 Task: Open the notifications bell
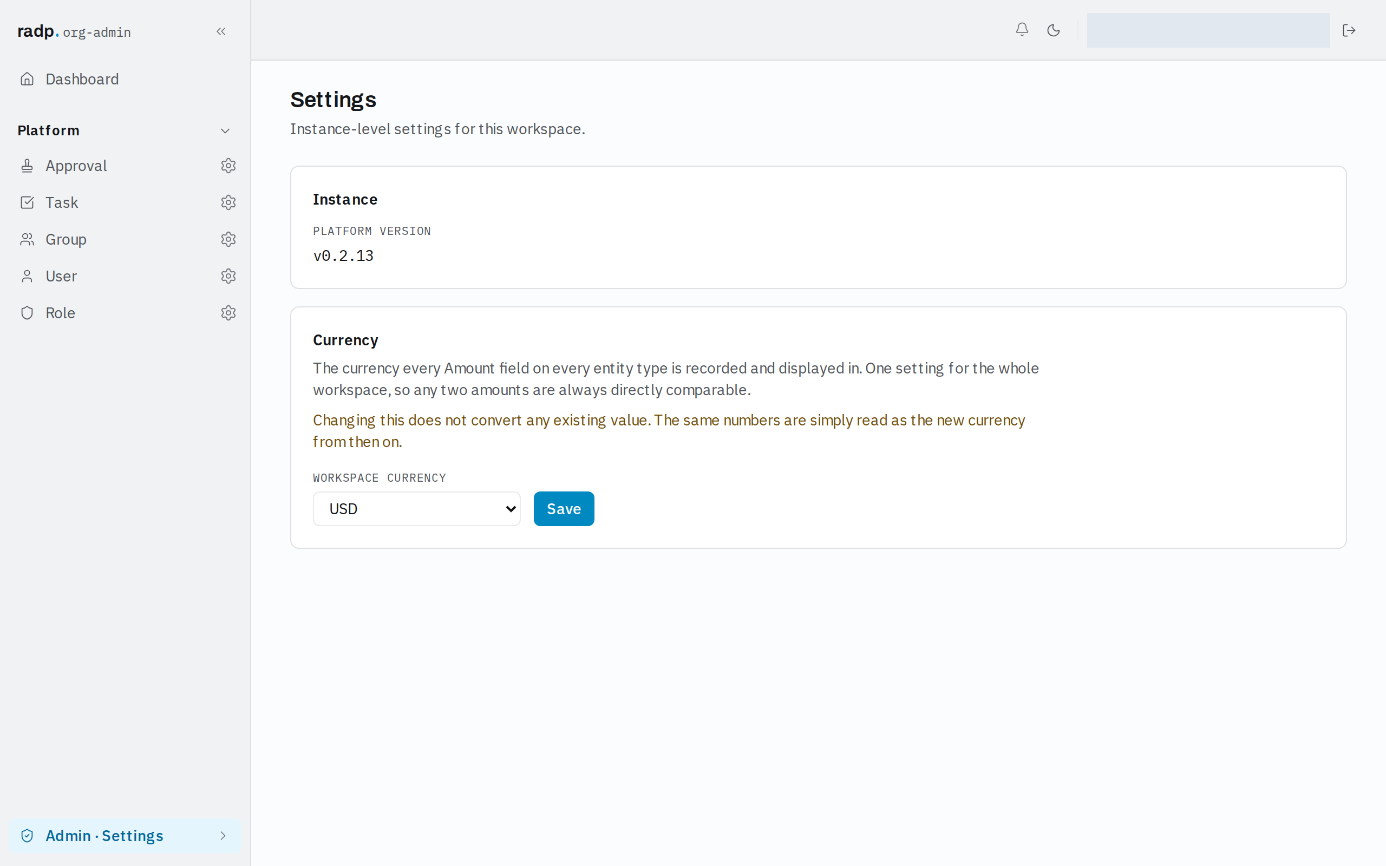pos(1022,30)
